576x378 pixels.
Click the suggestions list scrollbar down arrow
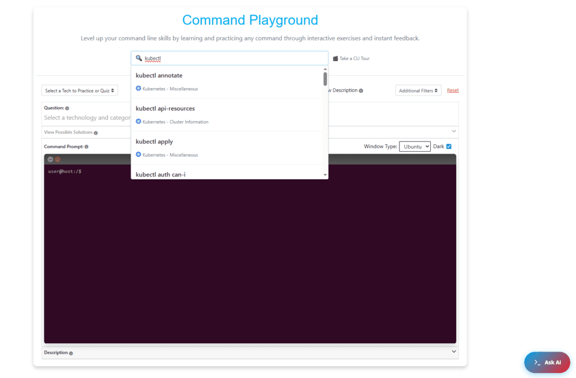tap(325, 175)
